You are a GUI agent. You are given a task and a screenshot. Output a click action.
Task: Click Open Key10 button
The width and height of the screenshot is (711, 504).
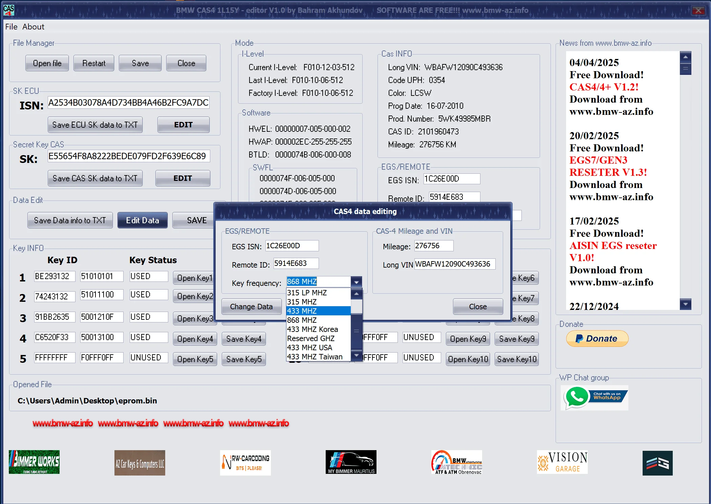tap(468, 359)
